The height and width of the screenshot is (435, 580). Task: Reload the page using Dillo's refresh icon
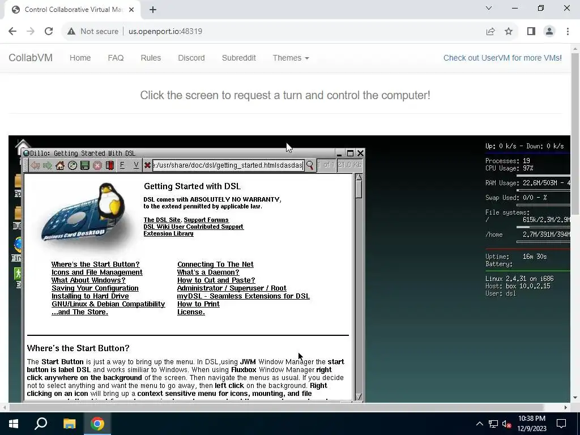[x=72, y=165]
